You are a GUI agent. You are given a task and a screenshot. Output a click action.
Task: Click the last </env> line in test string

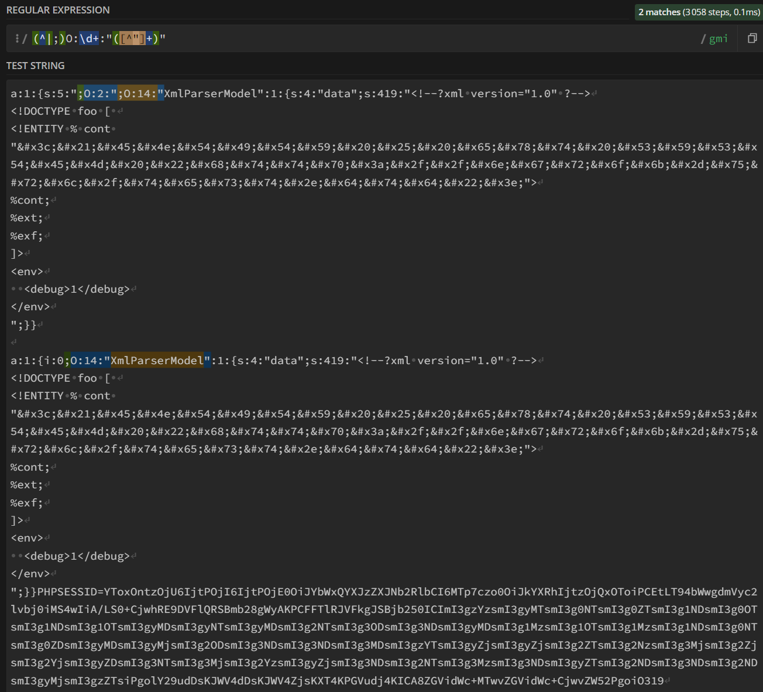click(x=30, y=574)
